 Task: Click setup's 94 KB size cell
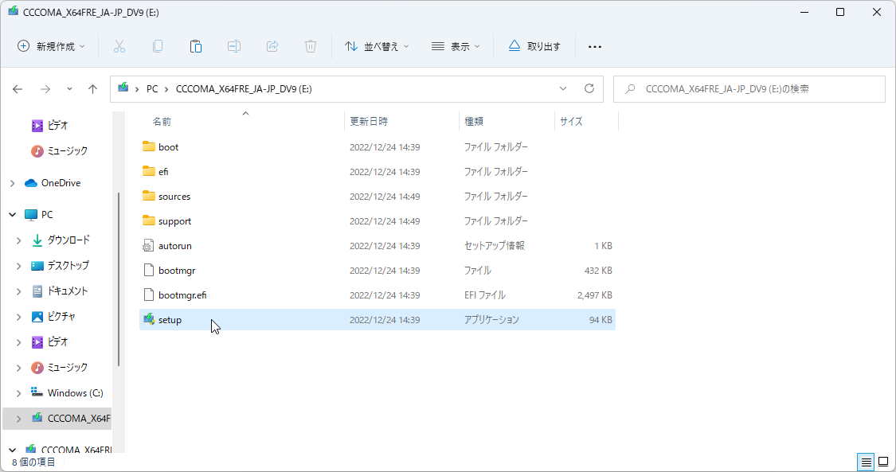[601, 320]
